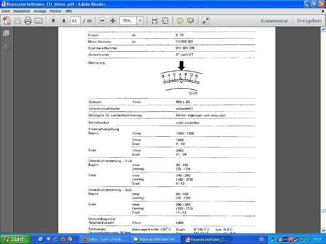Open the Datei menu

(5, 11)
